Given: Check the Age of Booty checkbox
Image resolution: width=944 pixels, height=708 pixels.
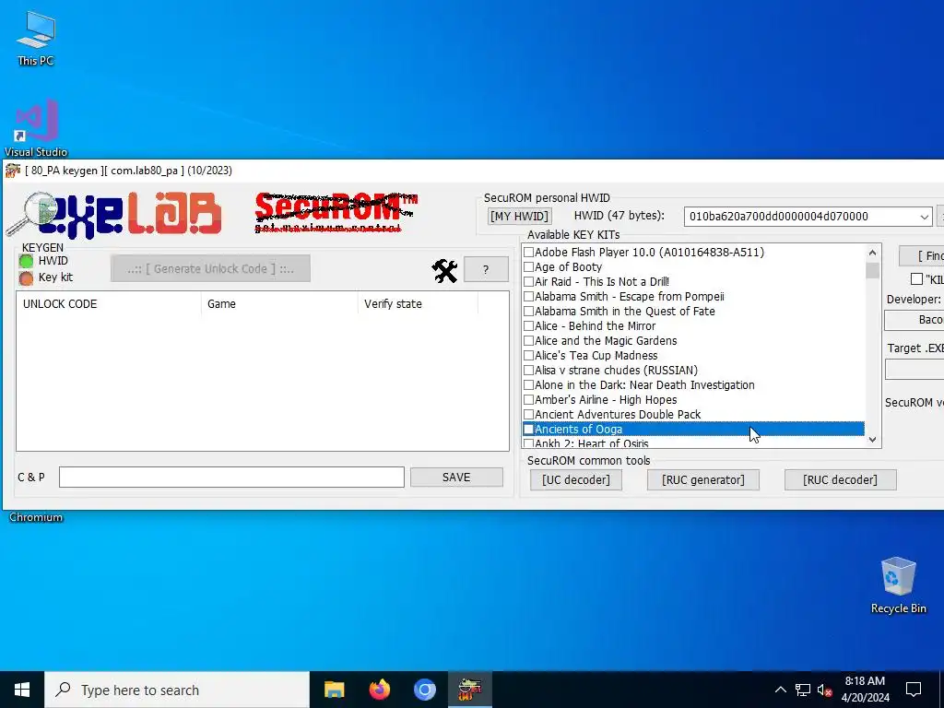Looking at the screenshot, I should point(528,266).
